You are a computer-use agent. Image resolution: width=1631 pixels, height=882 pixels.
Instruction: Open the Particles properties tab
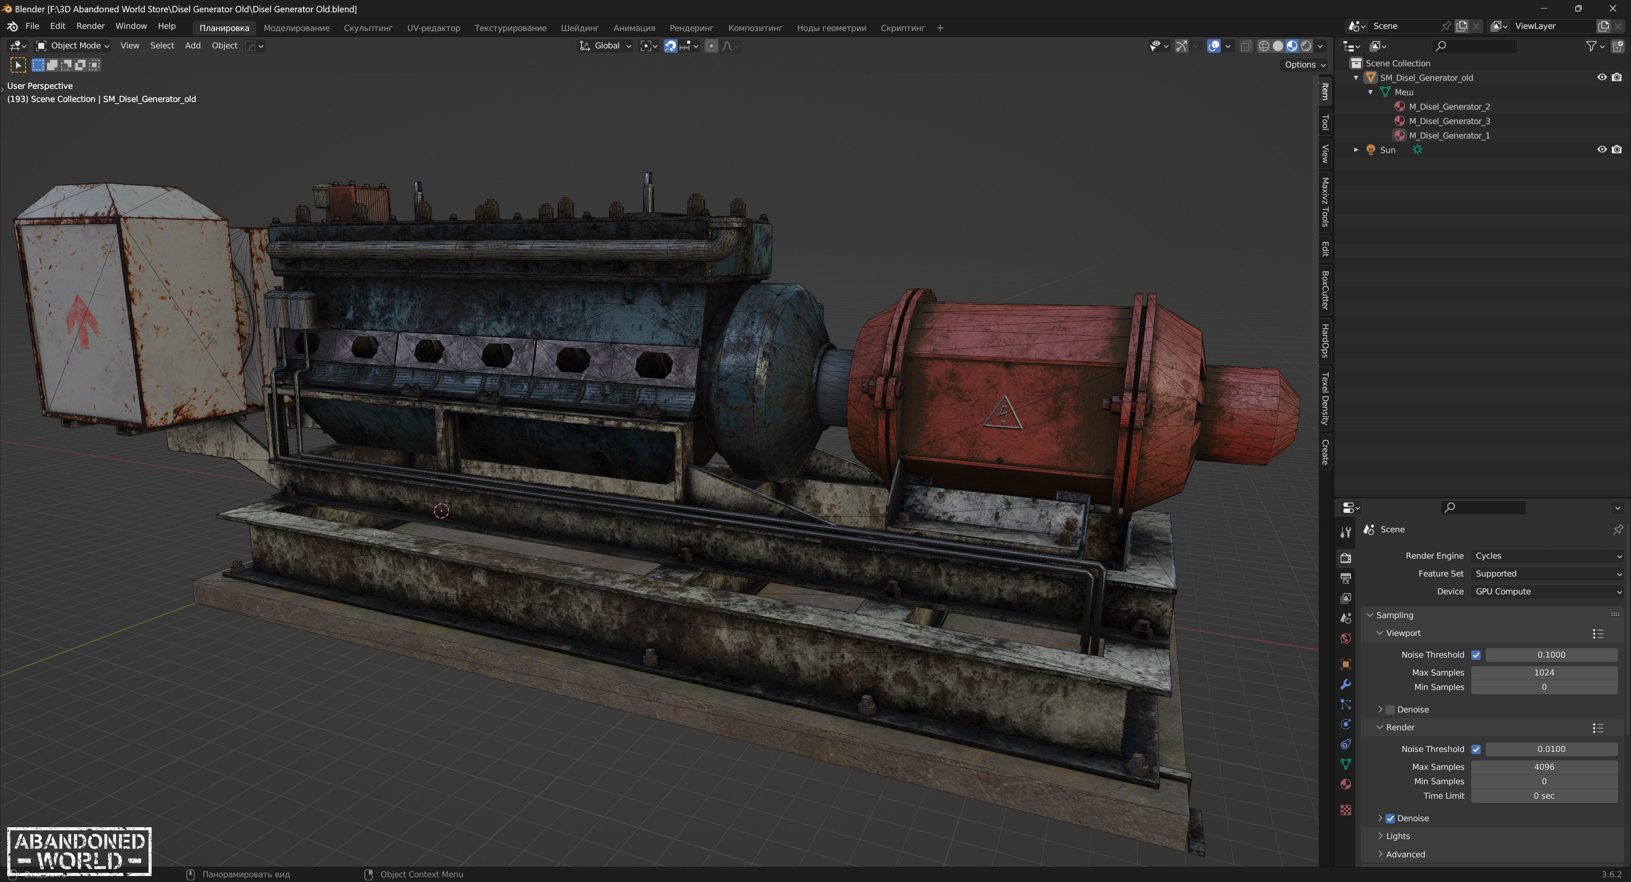click(1346, 705)
